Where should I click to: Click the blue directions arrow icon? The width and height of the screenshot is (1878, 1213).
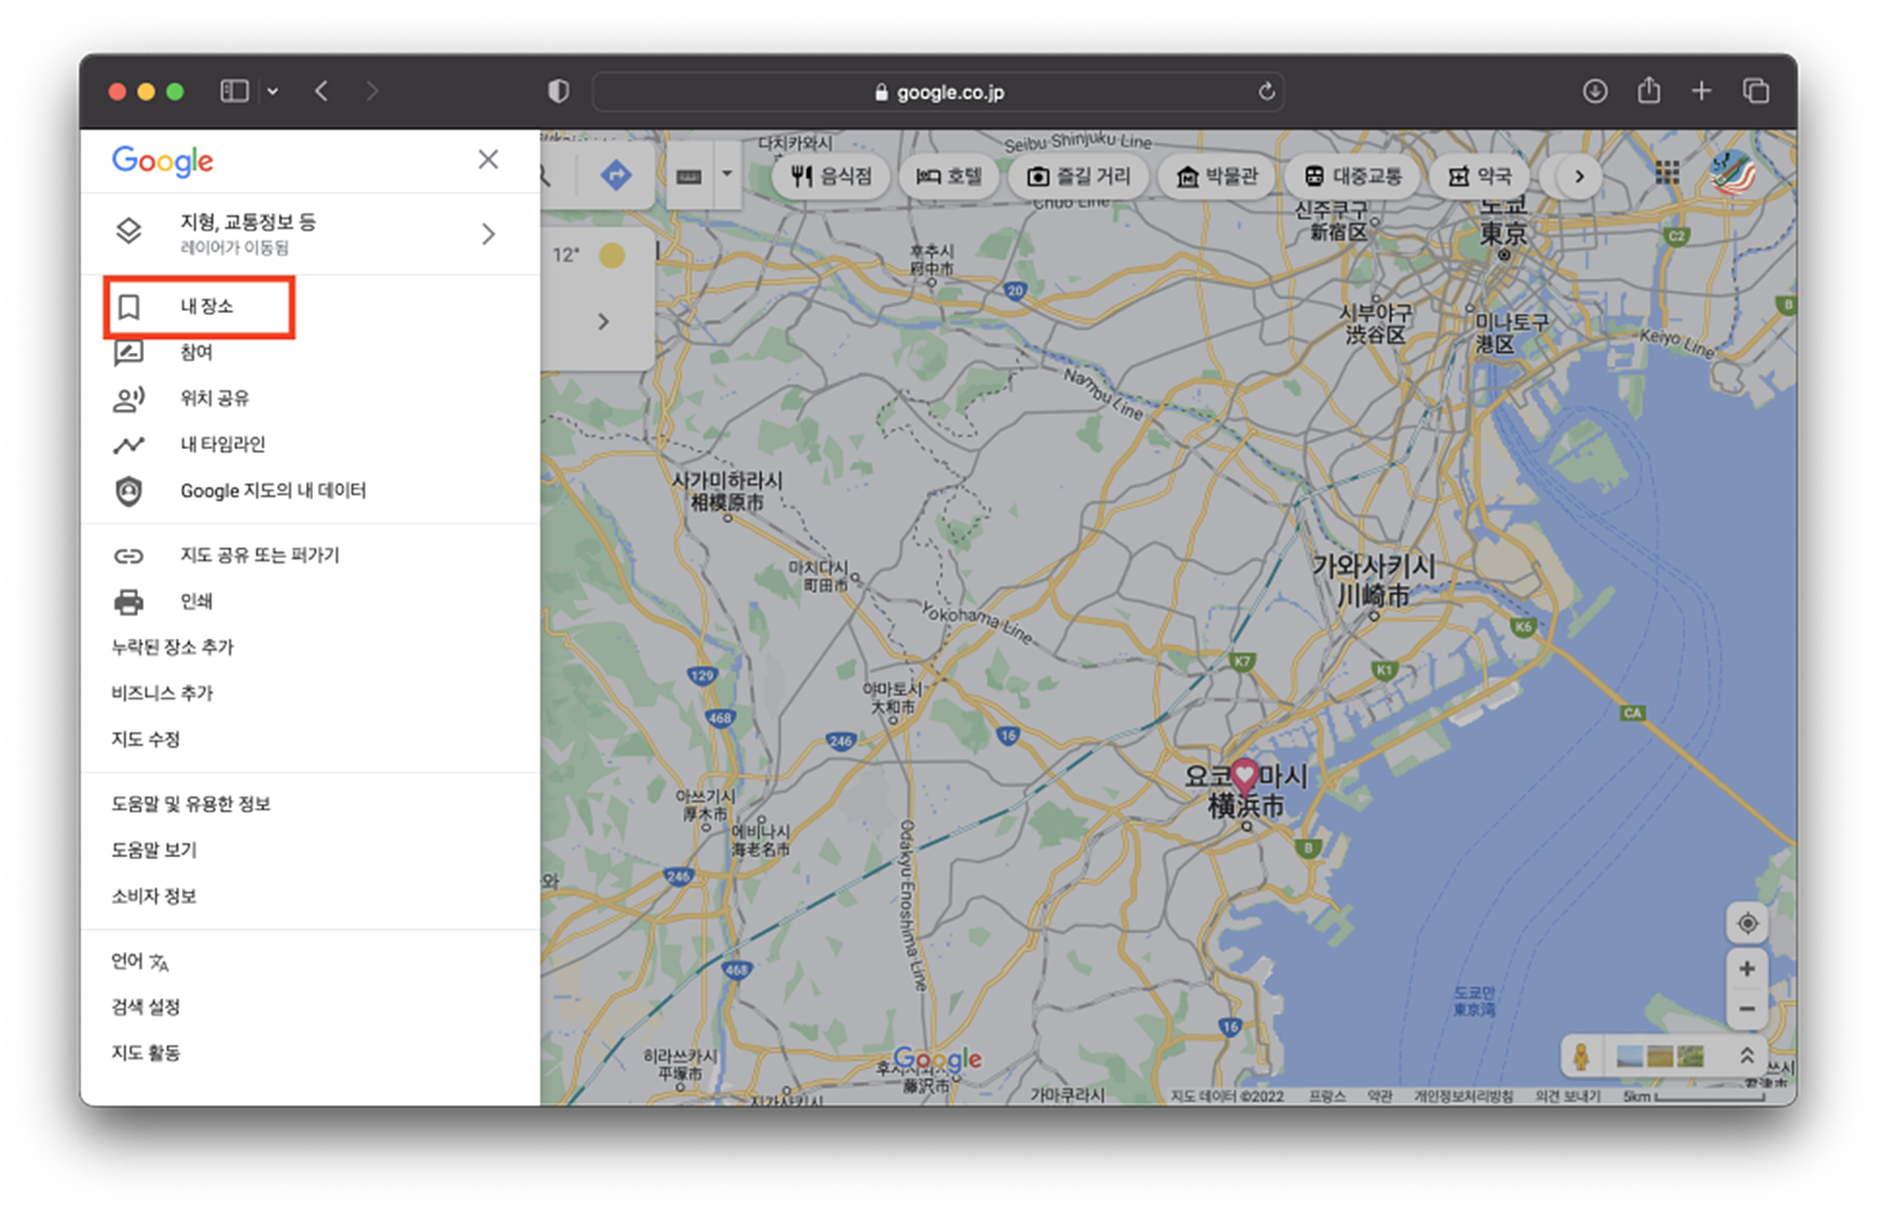615,176
